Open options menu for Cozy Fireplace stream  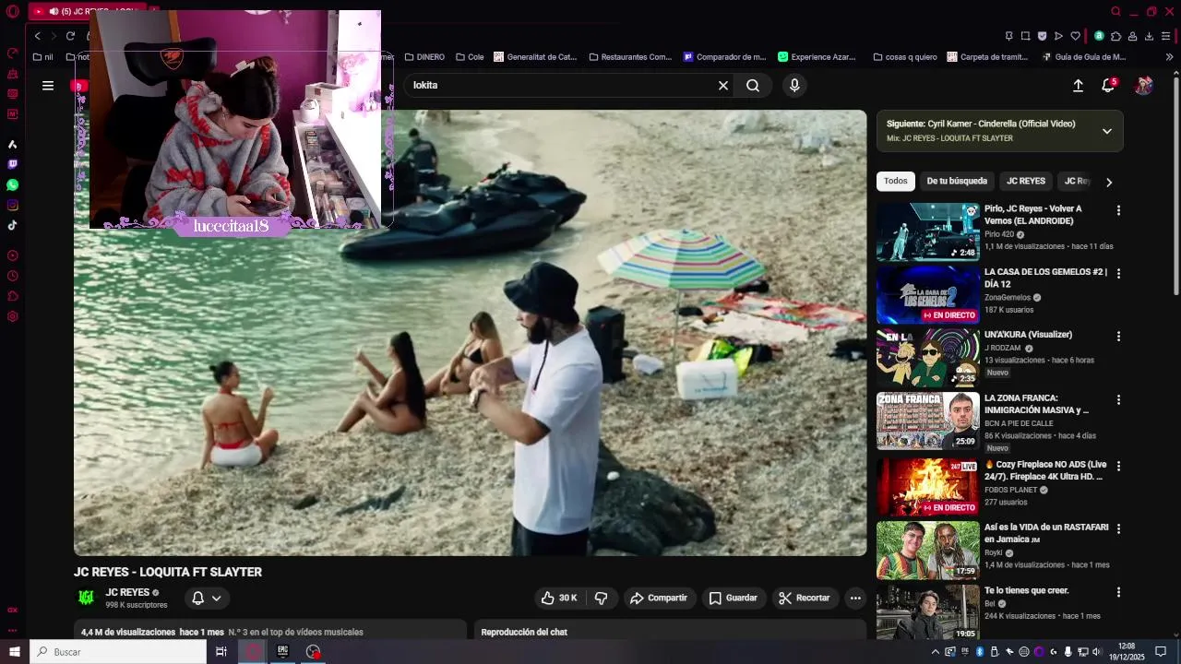pos(1118,466)
